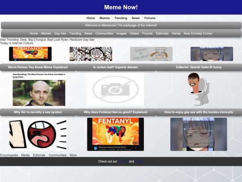Select Memes in the gray navigation bar

[x=46, y=33]
